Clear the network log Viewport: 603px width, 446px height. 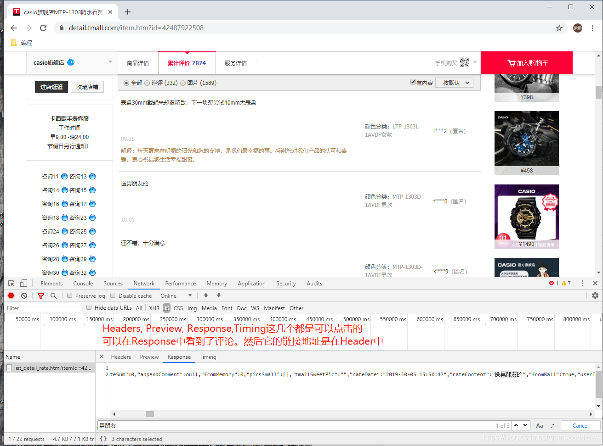click(24, 295)
